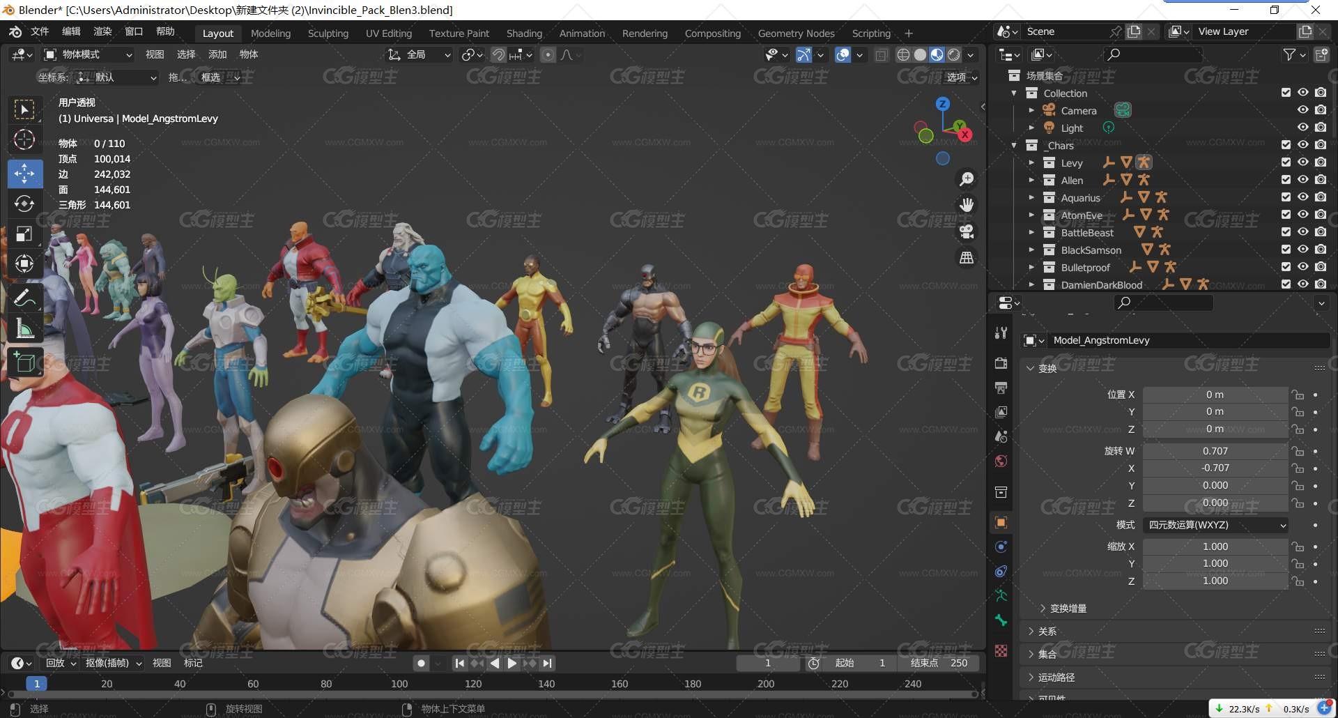Toggle Collection exclude checkbox
Viewport: 1338px width, 718px height.
(x=1286, y=92)
